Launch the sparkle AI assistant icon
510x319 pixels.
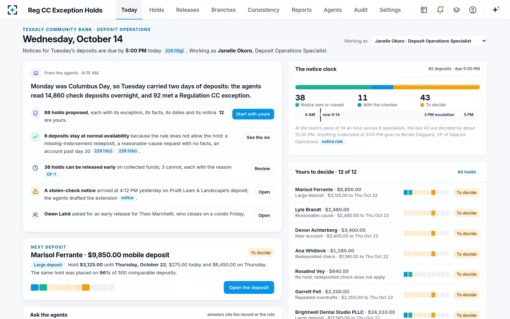[x=496, y=10]
